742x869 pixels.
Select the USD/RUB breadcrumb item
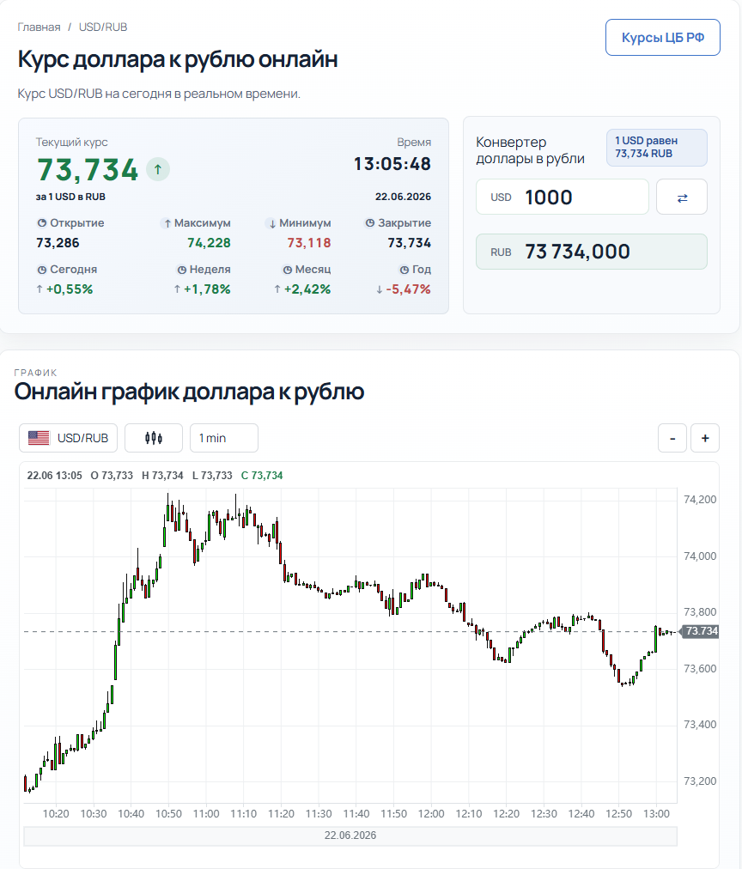click(x=103, y=27)
